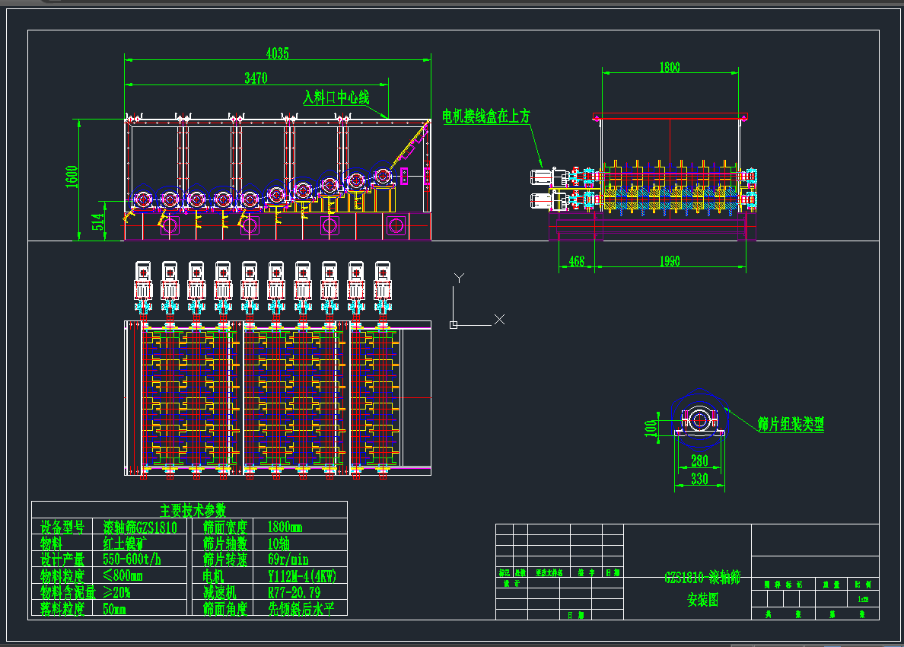This screenshot has height=647, width=904.
Task: Pick the 筛片轴数 label
Action: click(225, 543)
